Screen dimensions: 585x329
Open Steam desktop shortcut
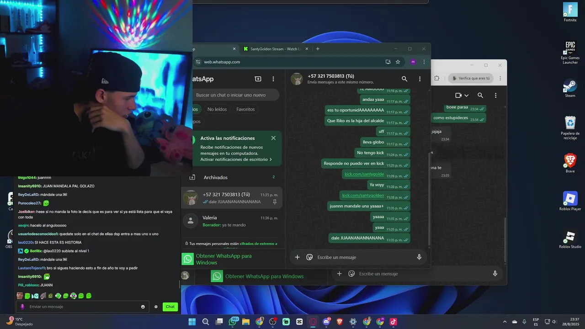click(570, 88)
